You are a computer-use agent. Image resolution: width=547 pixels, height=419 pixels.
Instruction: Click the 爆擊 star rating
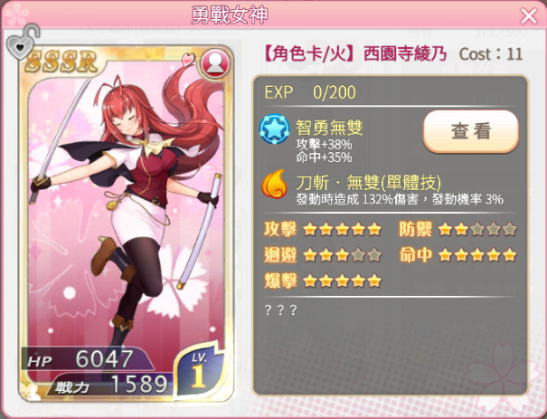tap(343, 281)
